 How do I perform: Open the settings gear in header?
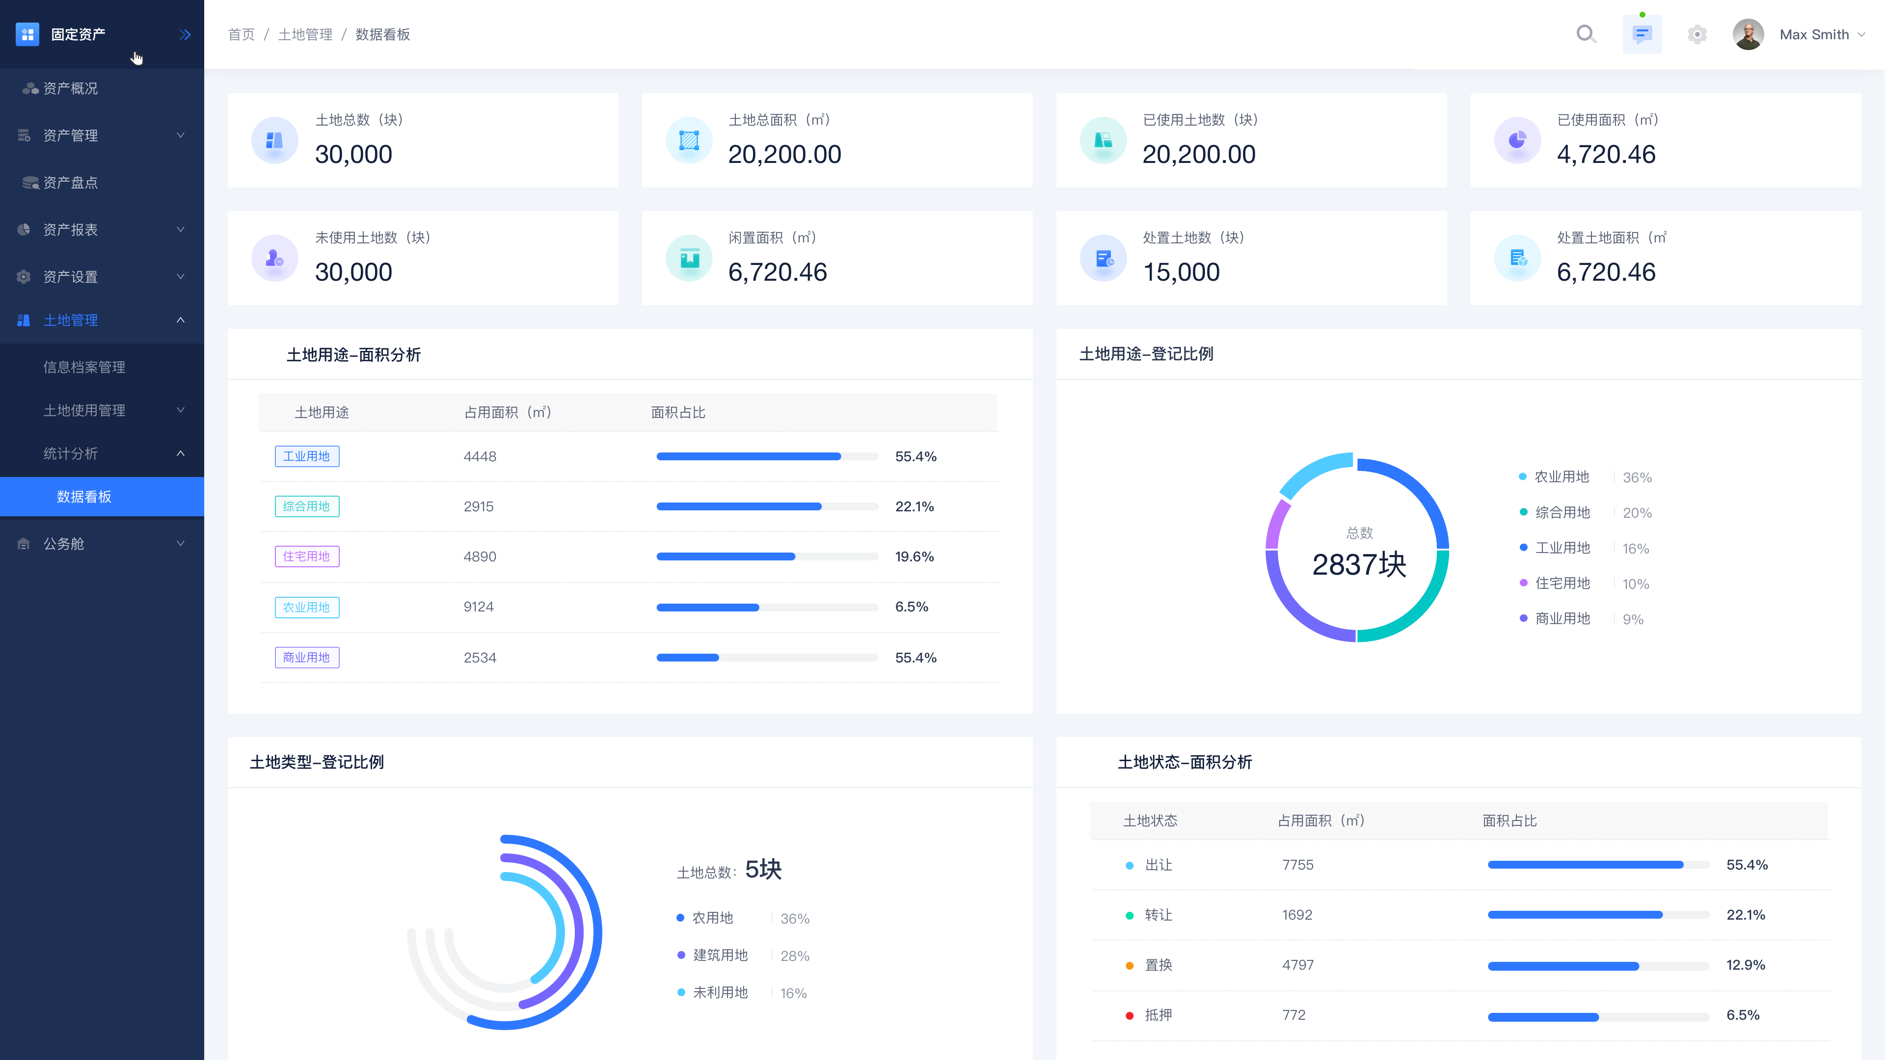pyautogui.click(x=1697, y=34)
